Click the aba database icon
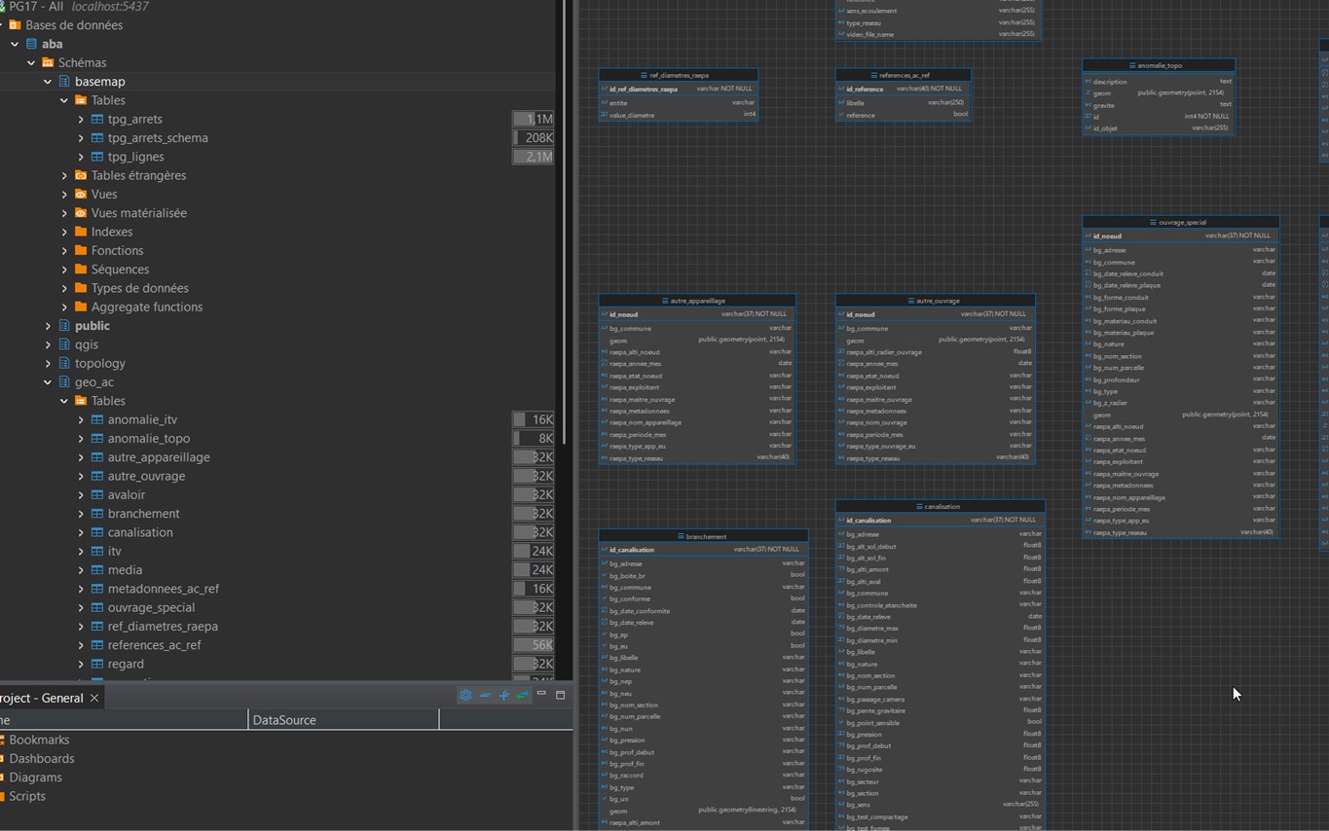This screenshot has width=1329, height=831. (31, 44)
